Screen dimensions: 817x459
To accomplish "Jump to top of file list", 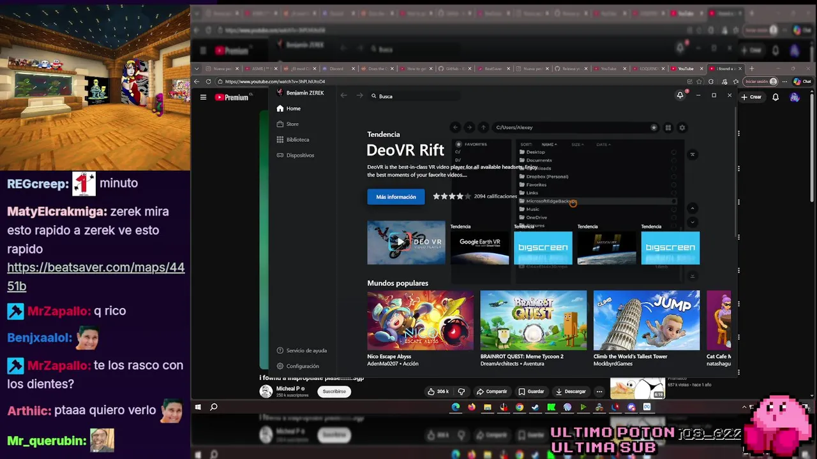I will pos(693,154).
